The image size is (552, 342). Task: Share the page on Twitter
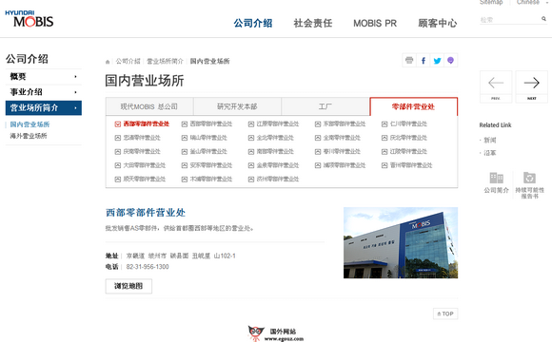click(437, 61)
